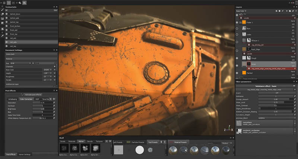Switch to the Color Correction tab
The height and width of the screenshot is (159, 298).
(26, 99)
